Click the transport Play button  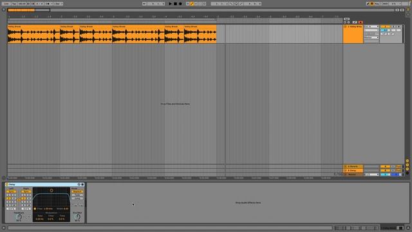pyautogui.click(x=170, y=4)
